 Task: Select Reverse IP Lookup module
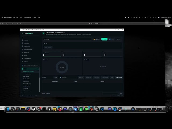pyautogui.click(x=27, y=84)
